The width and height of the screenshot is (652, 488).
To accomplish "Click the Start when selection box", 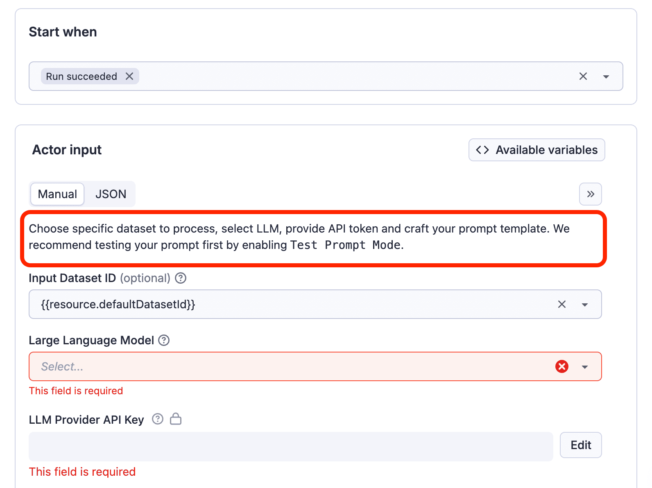I will pyautogui.click(x=326, y=76).
